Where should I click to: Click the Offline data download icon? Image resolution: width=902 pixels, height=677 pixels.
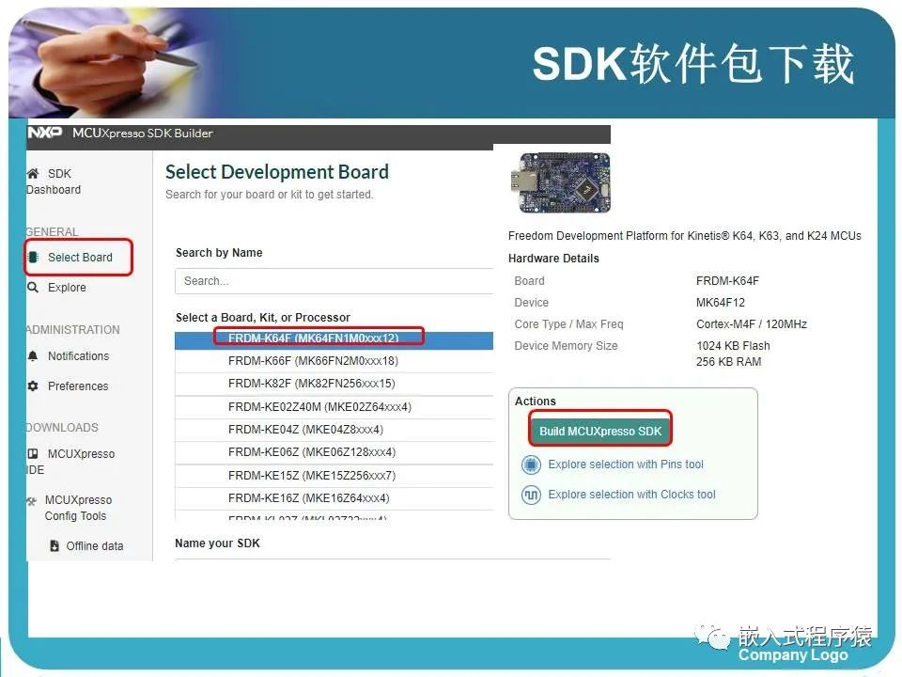click(54, 545)
